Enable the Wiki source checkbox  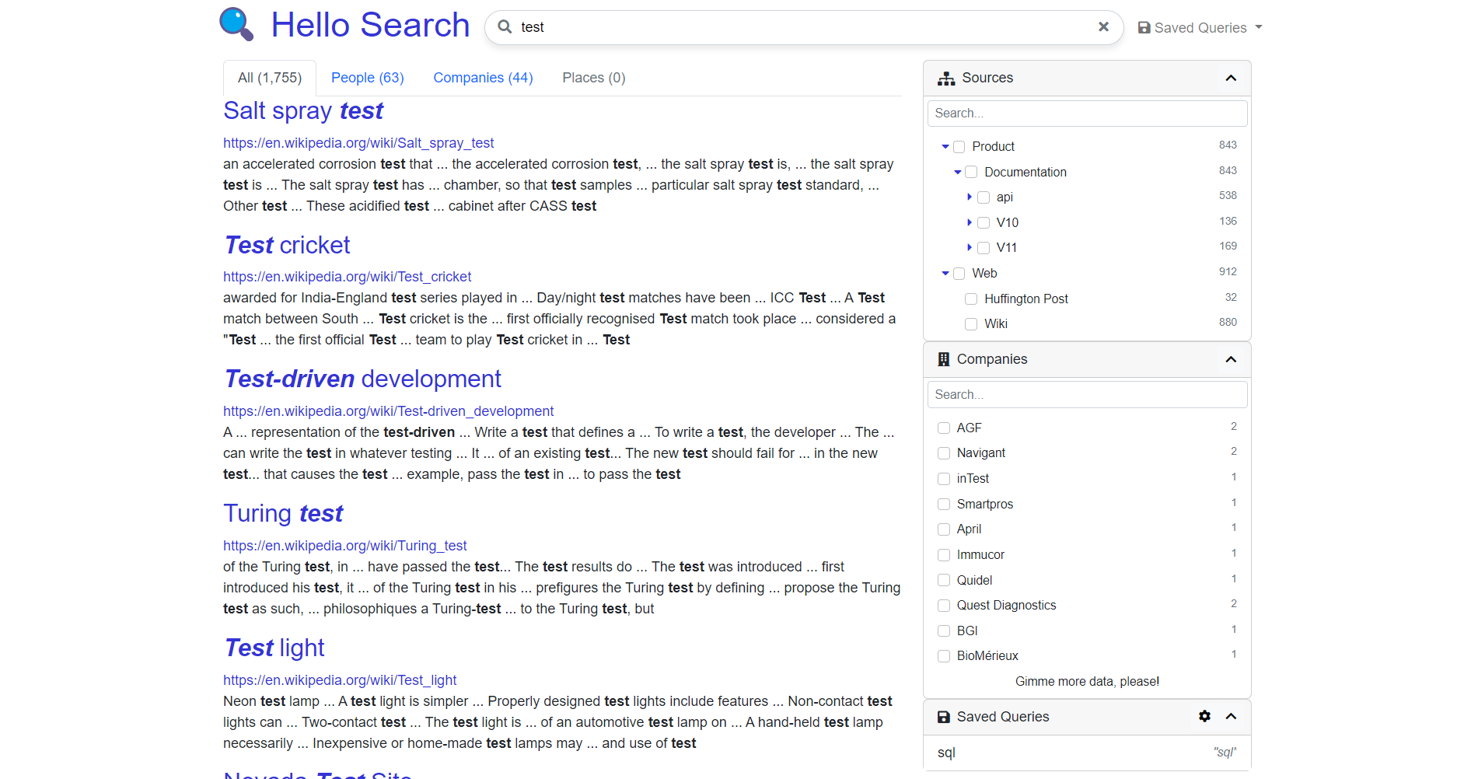pyautogui.click(x=970, y=323)
